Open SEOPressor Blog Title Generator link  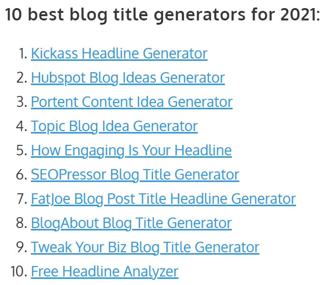[135, 174]
